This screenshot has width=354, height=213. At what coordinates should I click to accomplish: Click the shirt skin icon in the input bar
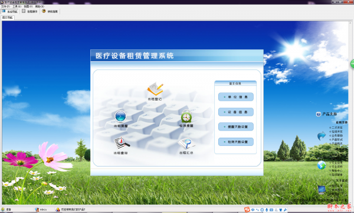pyautogui.click(x=281, y=210)
